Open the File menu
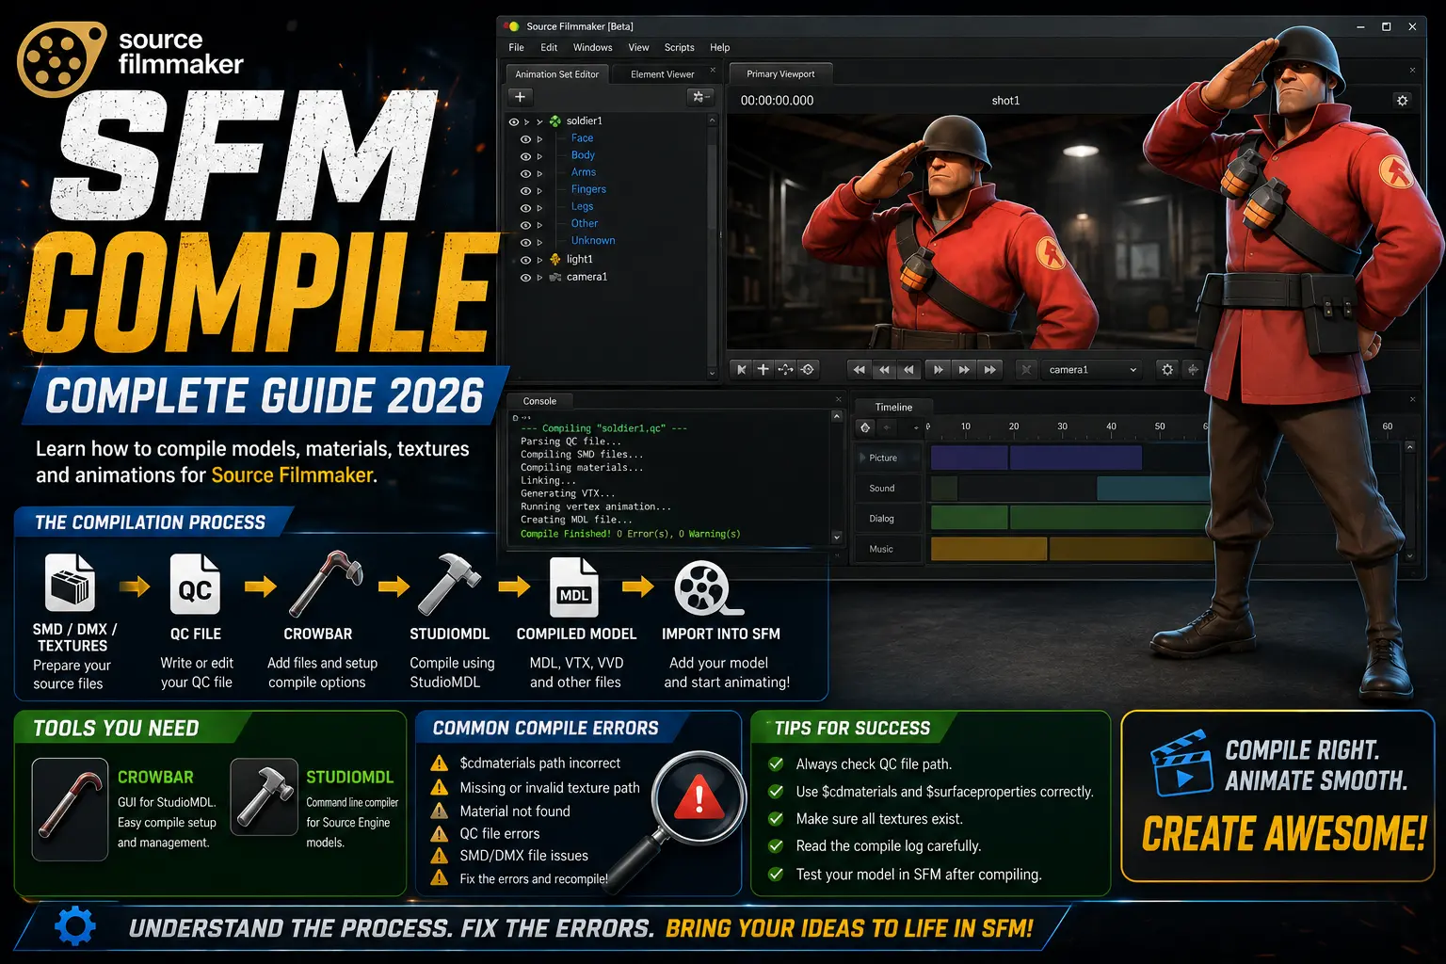 pos(516,47)
